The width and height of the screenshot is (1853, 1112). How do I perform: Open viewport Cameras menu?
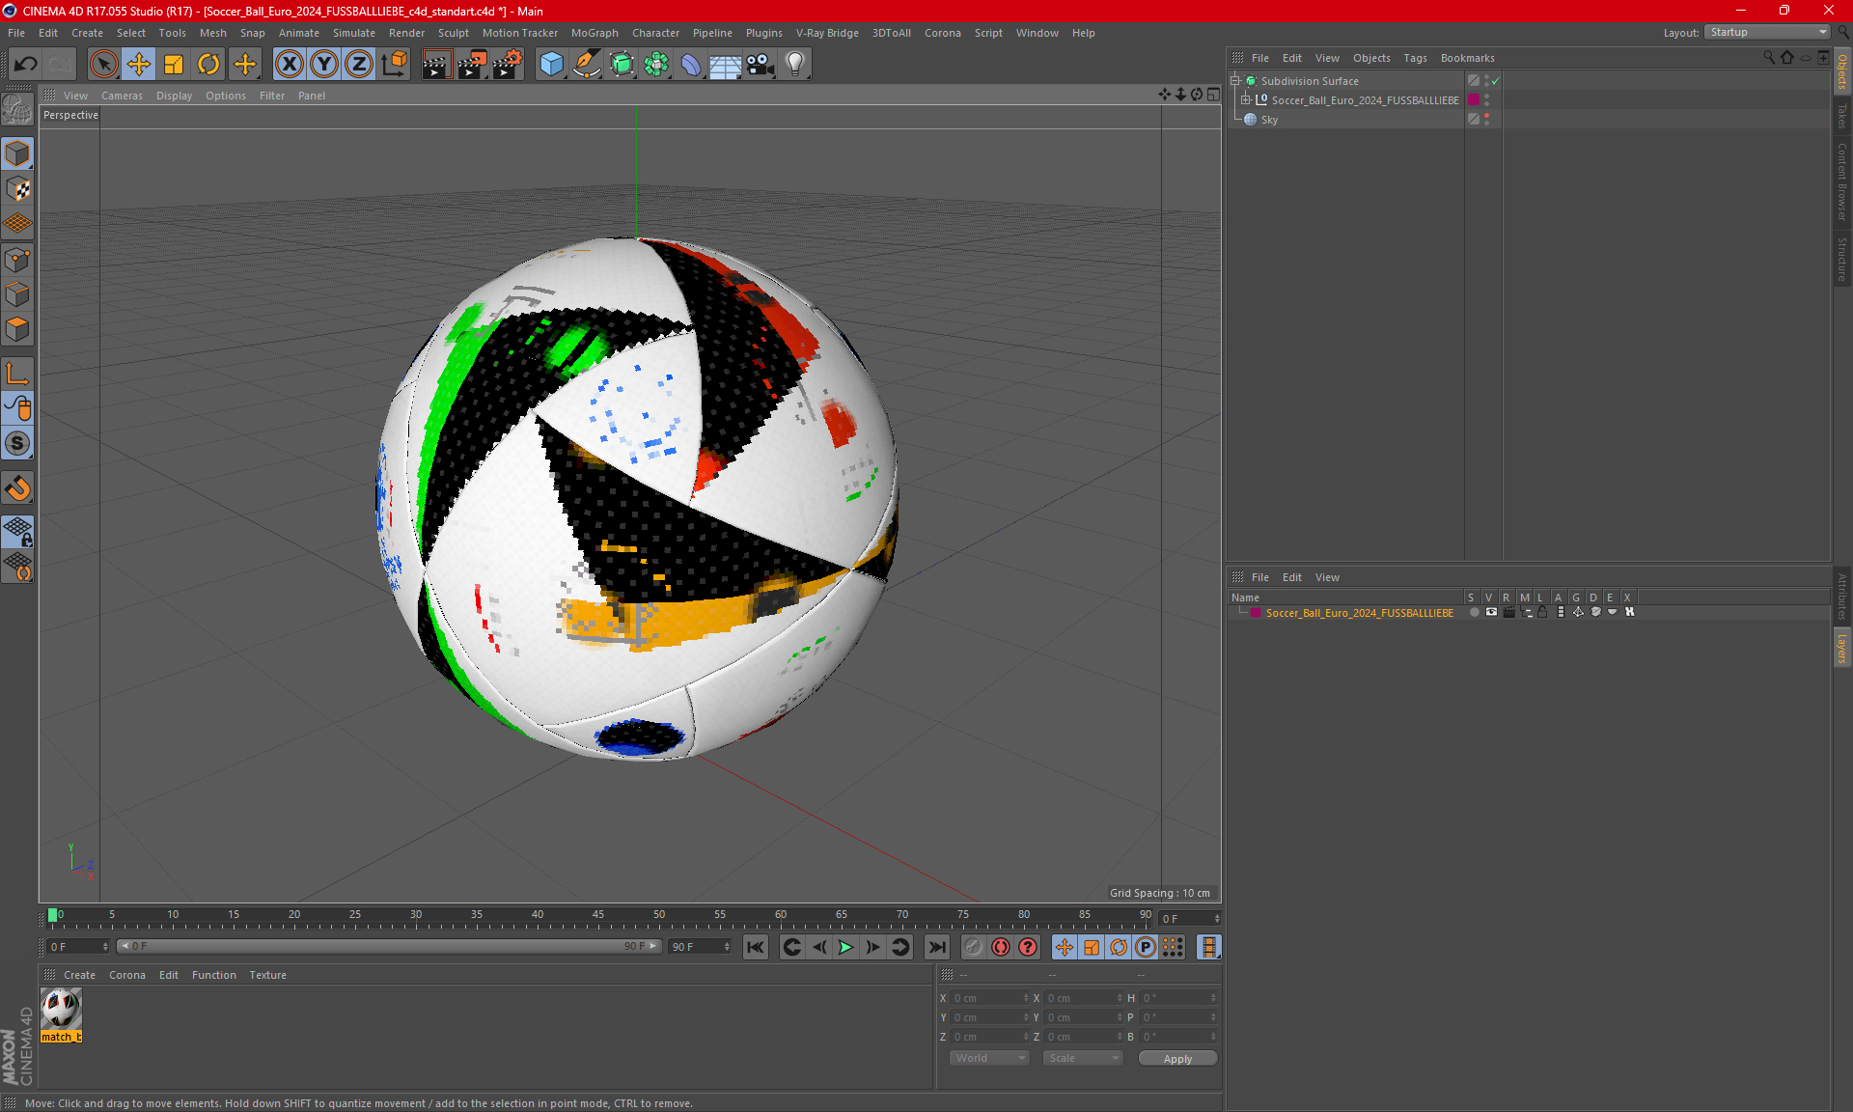point(122,96)
